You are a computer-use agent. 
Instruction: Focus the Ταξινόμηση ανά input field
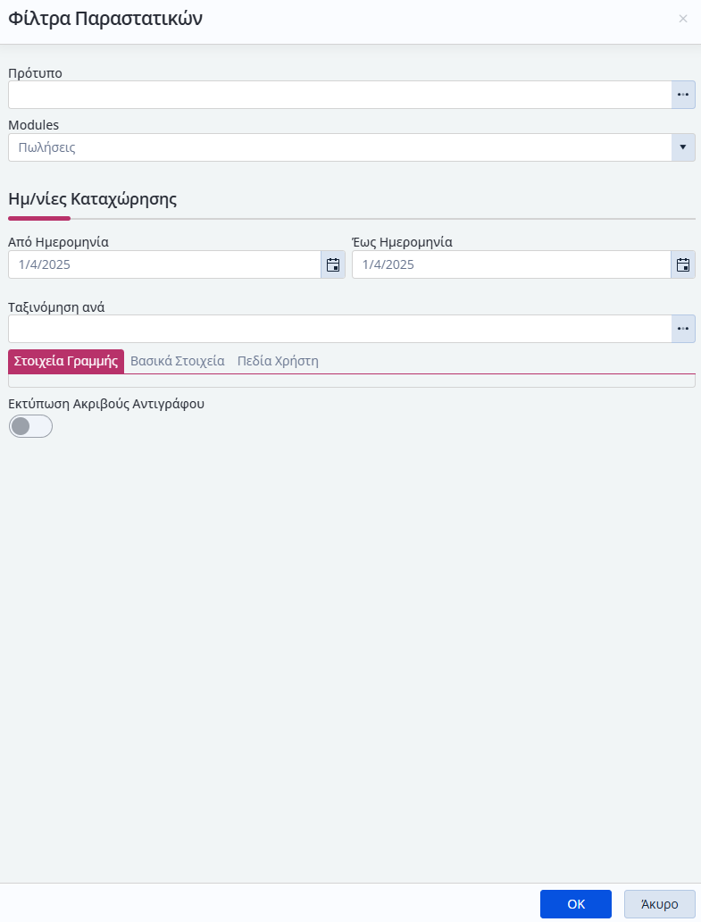click(340, 329)
